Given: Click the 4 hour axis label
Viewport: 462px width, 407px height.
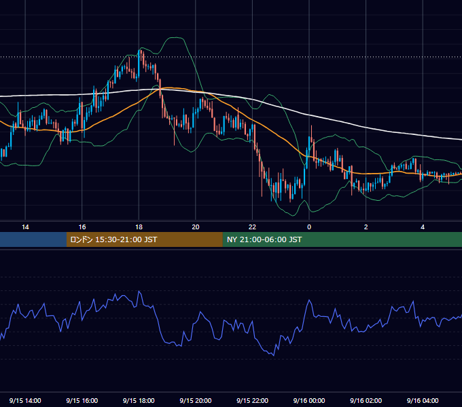Looking at the screenshot, I should click(423, 227).
